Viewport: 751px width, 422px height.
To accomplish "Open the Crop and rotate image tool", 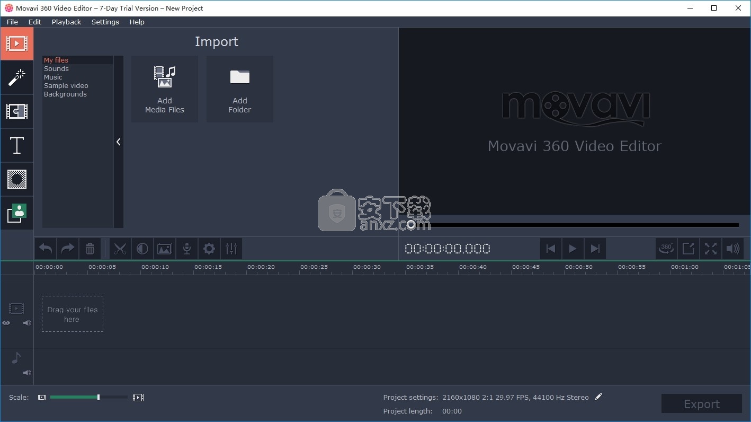I will 165,249.
